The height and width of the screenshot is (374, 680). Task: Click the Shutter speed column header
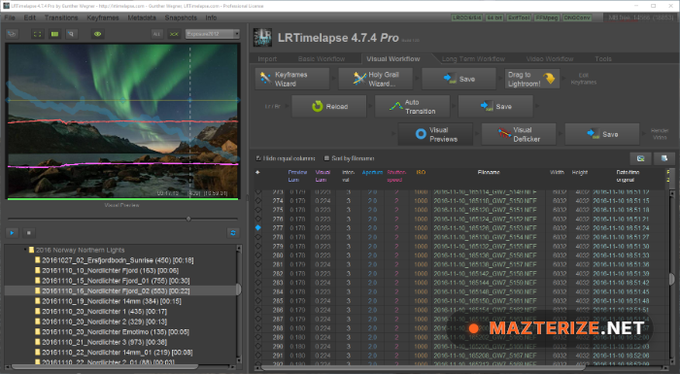[x=396, y=176]
